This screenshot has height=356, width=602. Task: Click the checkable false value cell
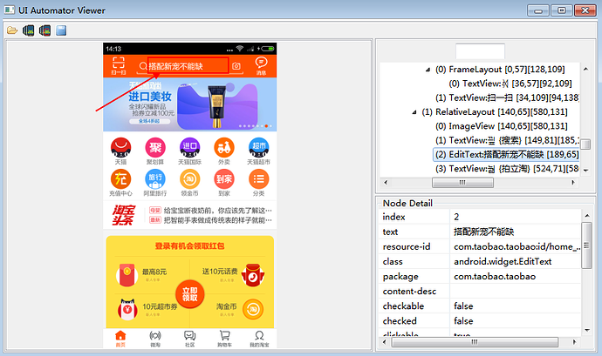[516, 306]
